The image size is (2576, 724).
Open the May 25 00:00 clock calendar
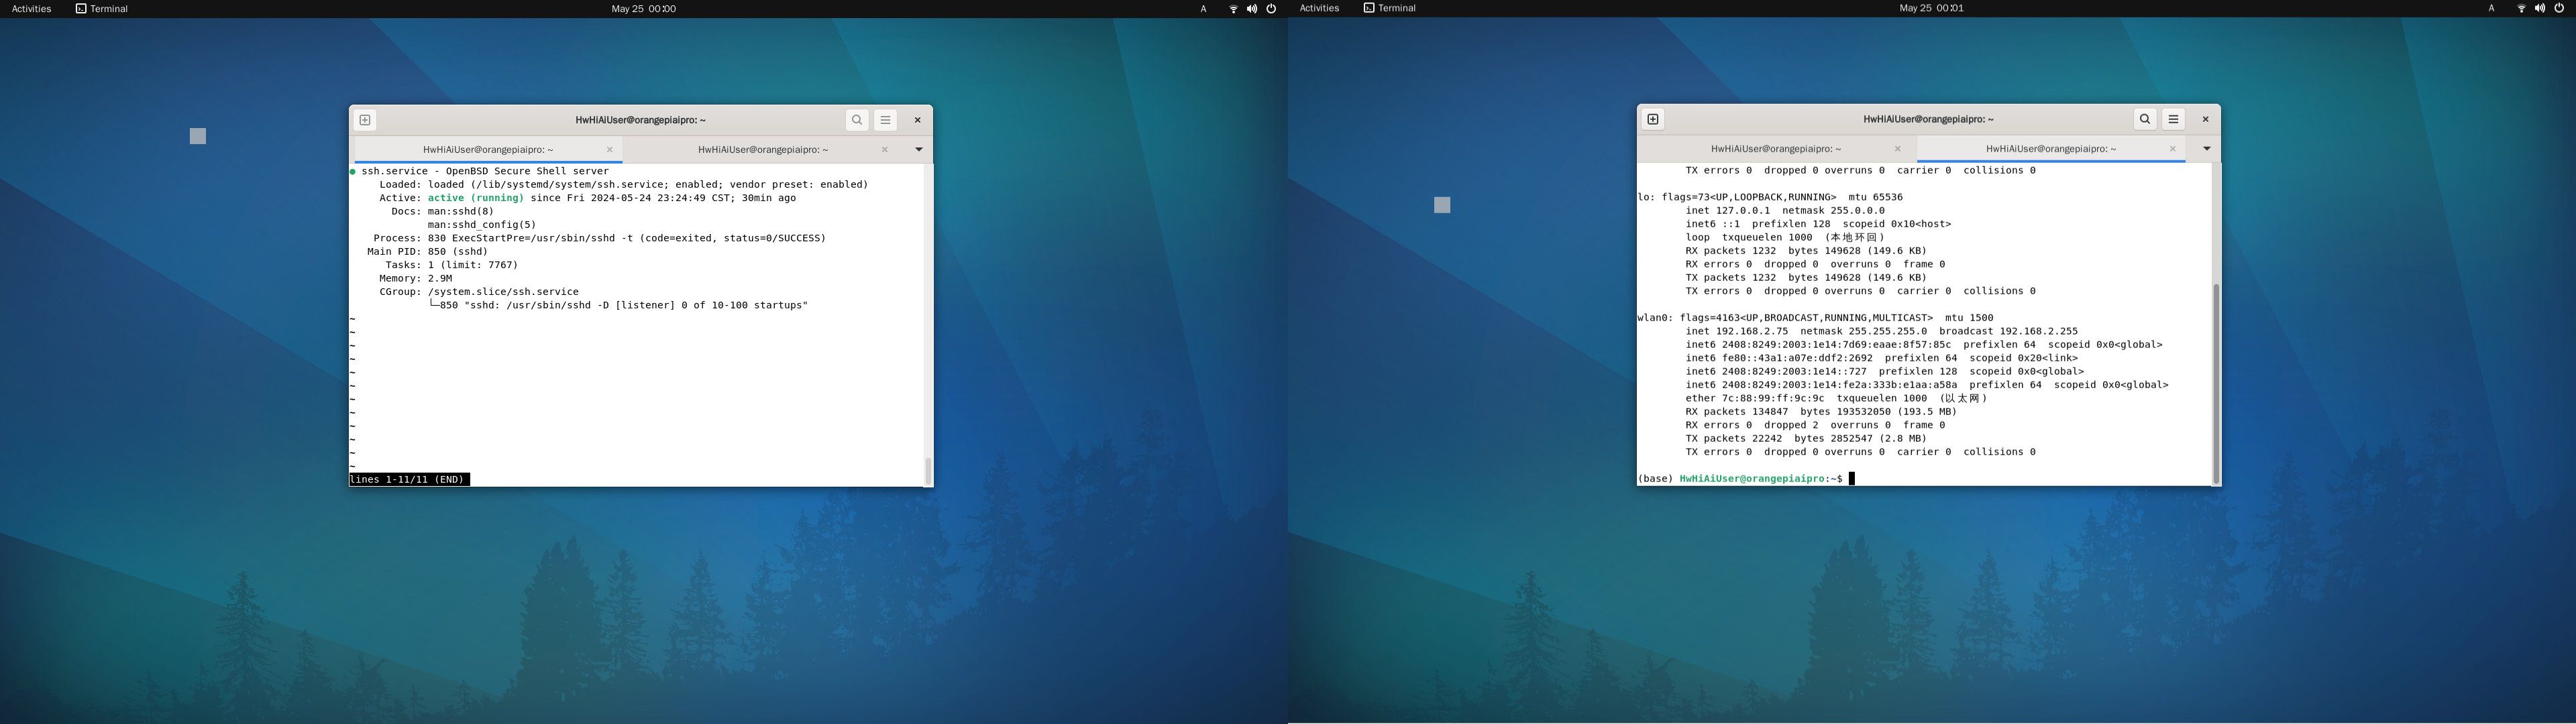pyautogui.click(x=643, y=9)
